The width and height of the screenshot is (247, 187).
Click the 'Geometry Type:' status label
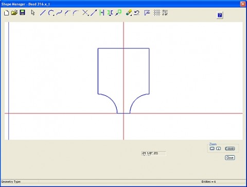[x=11, y=182]
